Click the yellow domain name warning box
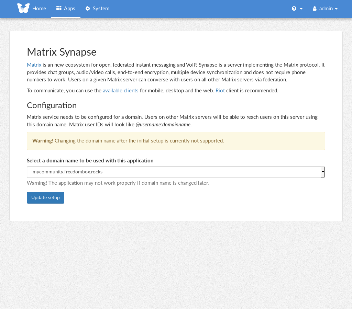352x309 pixels. pos(176,141)
